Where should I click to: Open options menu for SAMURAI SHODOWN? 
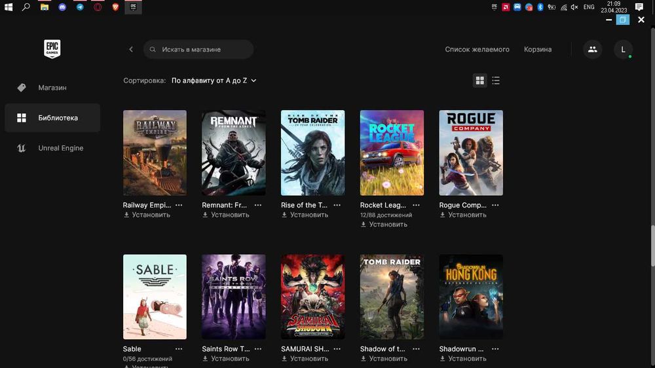click(337, 349)
